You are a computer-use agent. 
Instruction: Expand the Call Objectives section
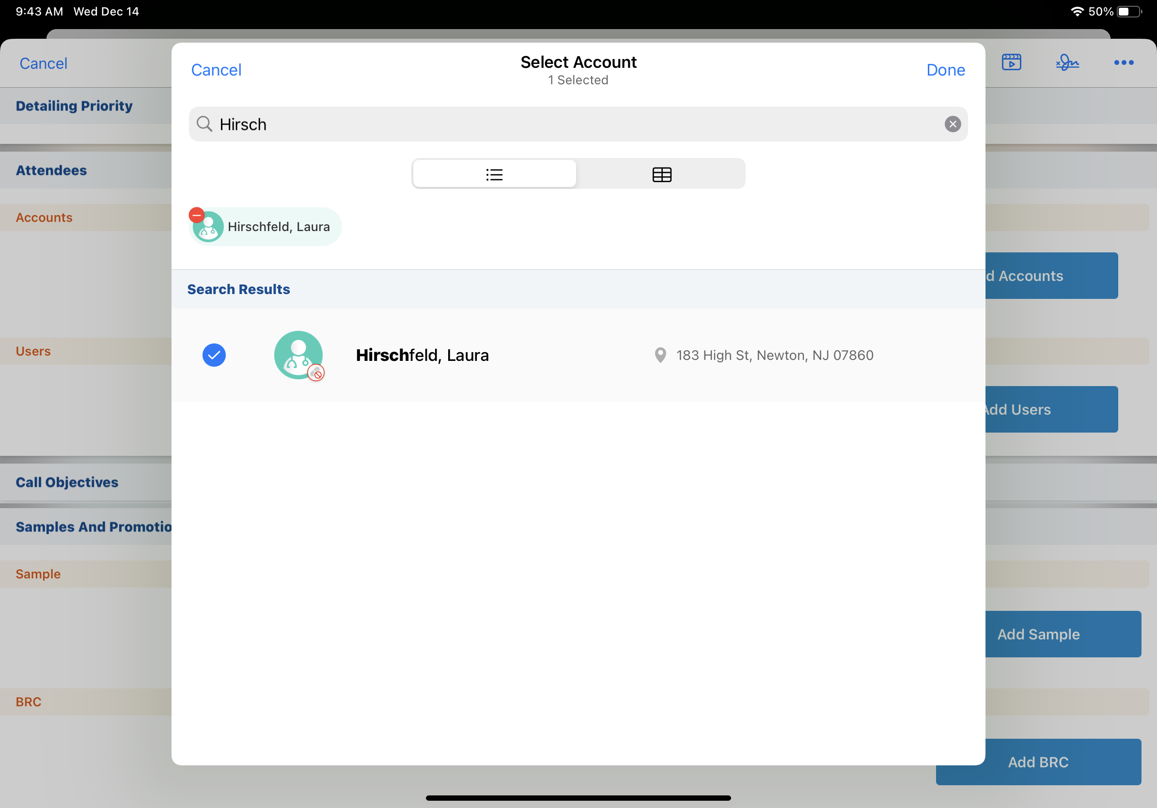[67, 482]
